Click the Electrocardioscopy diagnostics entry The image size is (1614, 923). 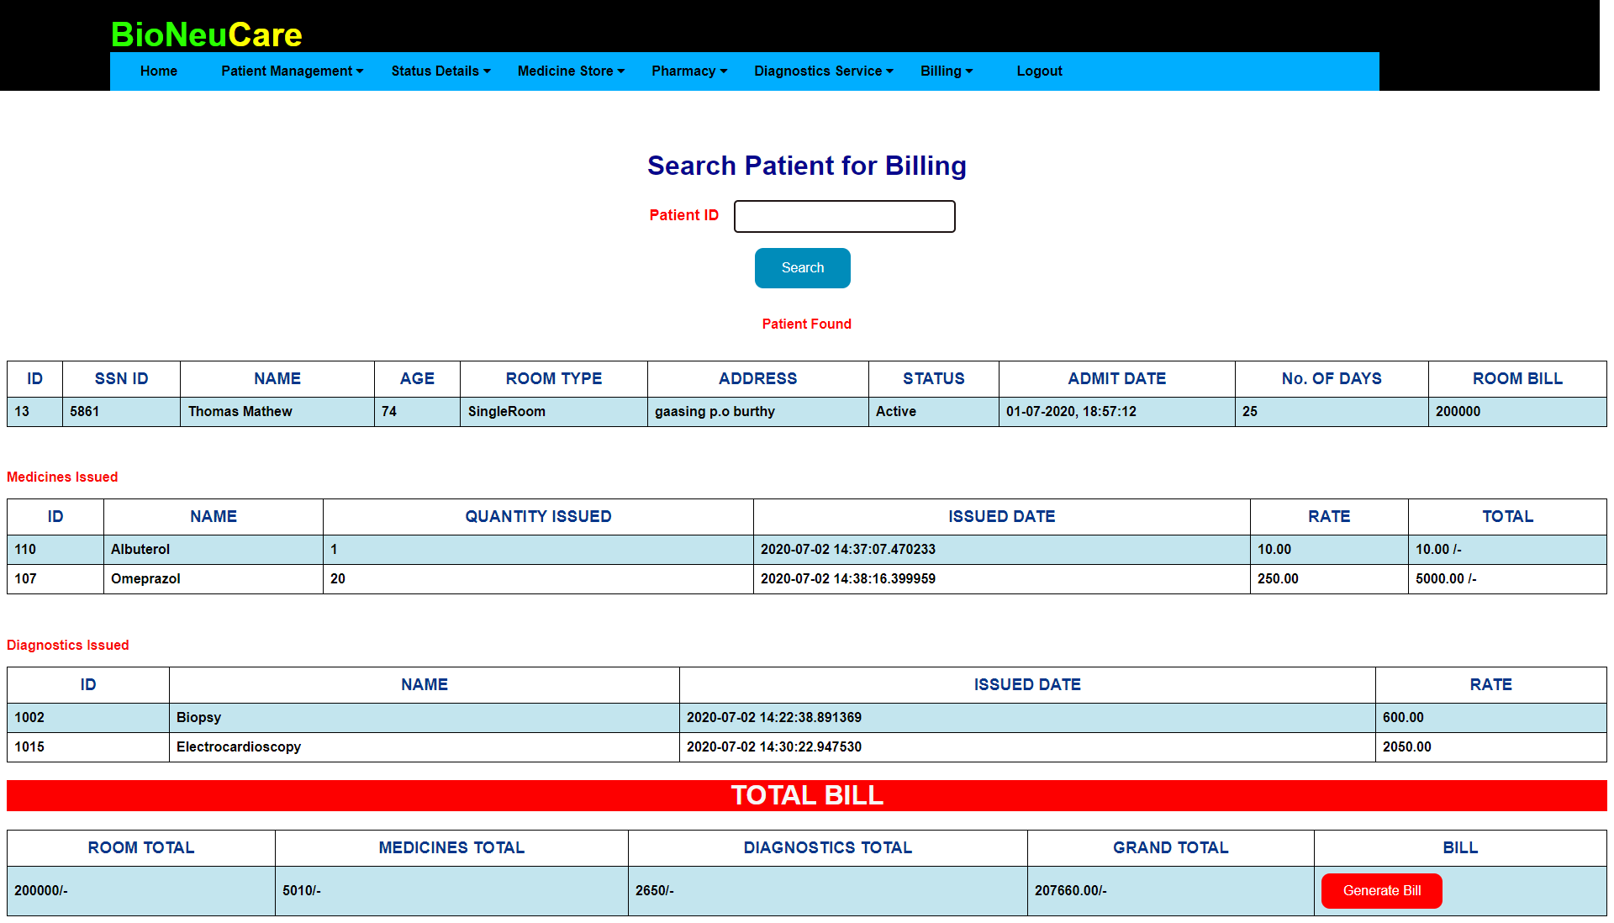tap(239, 747)
